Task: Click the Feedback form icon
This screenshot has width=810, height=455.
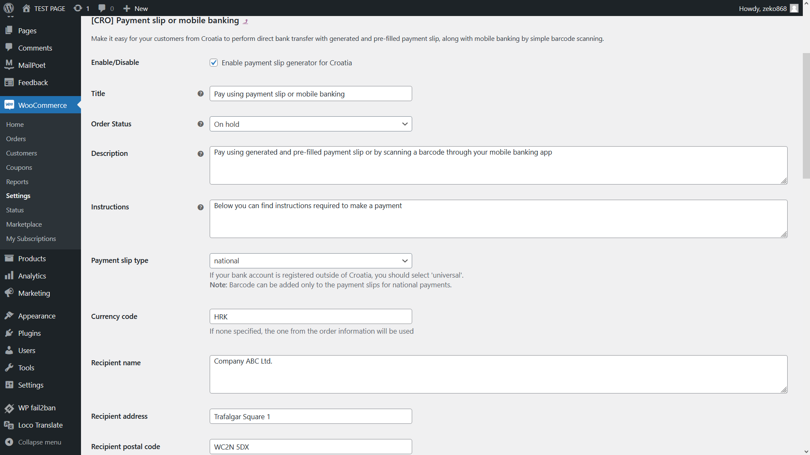Action: point(9,82)
